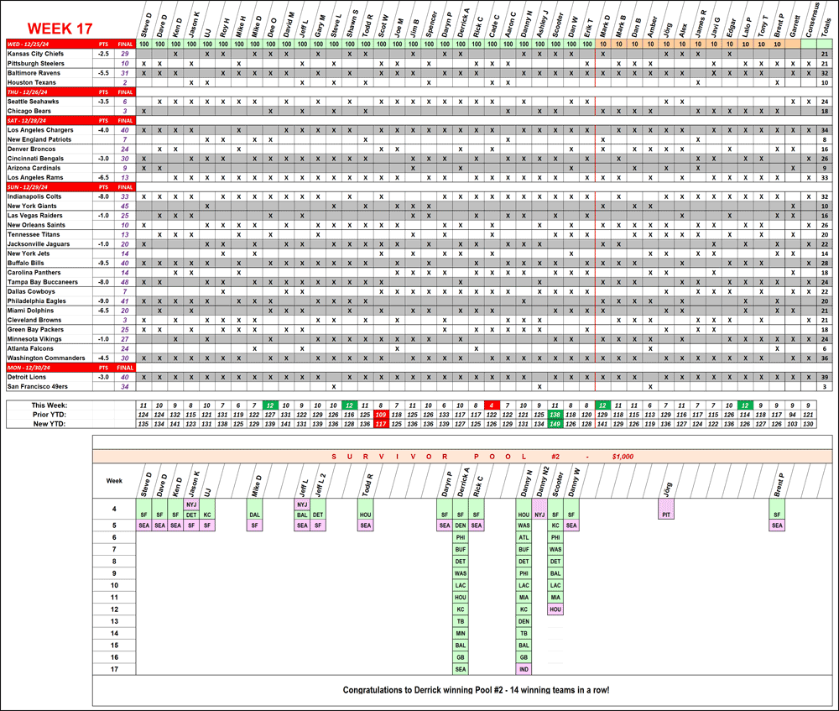Image resolution: width=839 pixels, height=711 pixels.
Task: Select the New York Jets row label
Action: (x=29, y=254)
